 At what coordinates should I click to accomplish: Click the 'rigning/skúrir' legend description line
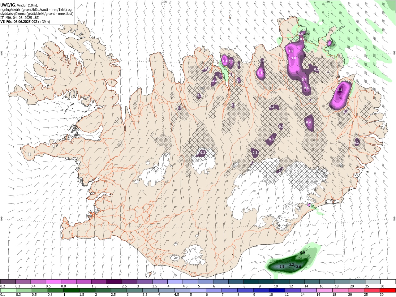(x=36, y=10)
